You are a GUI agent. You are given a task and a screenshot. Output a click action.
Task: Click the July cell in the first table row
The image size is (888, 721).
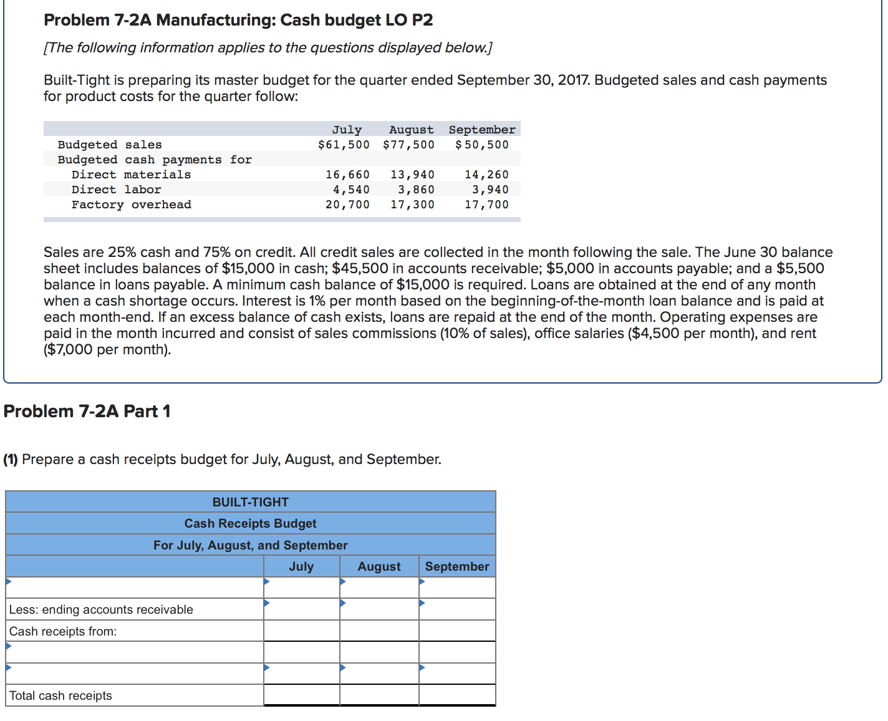(301, 588)
